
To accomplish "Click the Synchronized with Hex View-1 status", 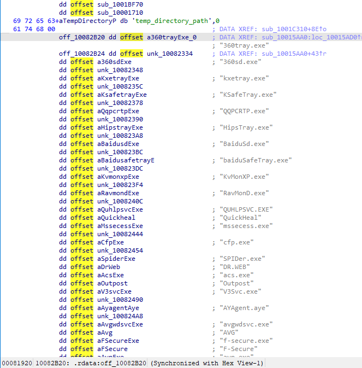I will tap(207, 364).
